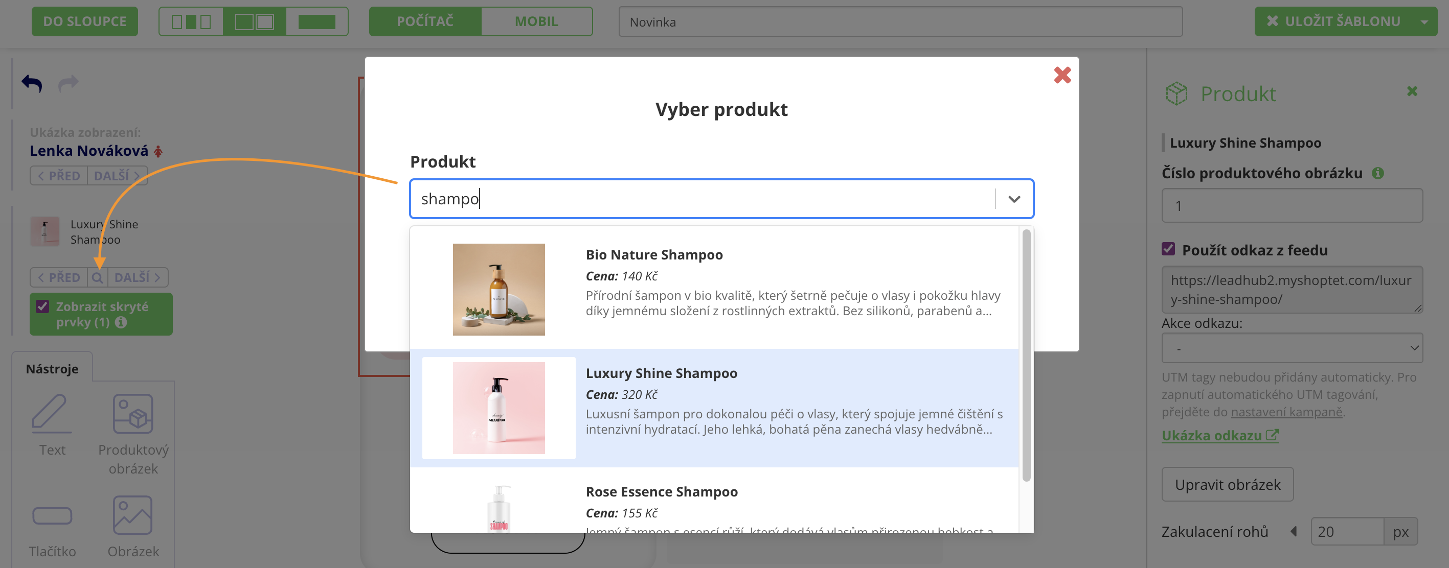Click the product search magnifier icon
This screenshot has height=568, width=1449.
97,277
